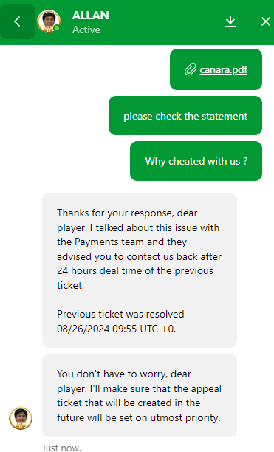This screenshot has width=274, height=452.
Task: Click the '24 hours deal time' text line
Action: click(135, 270)
